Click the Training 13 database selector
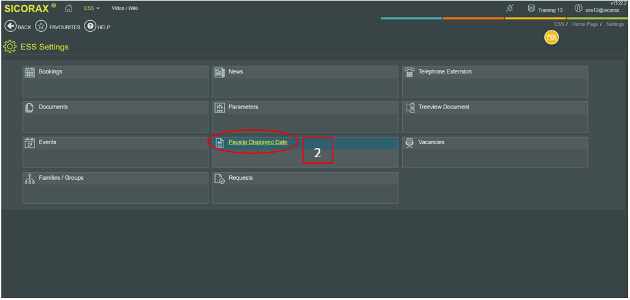The height and width of the screenshot is (300, 630). 544,9
